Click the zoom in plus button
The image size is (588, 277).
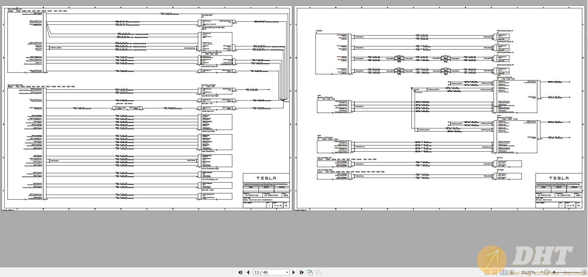[584, 272]
